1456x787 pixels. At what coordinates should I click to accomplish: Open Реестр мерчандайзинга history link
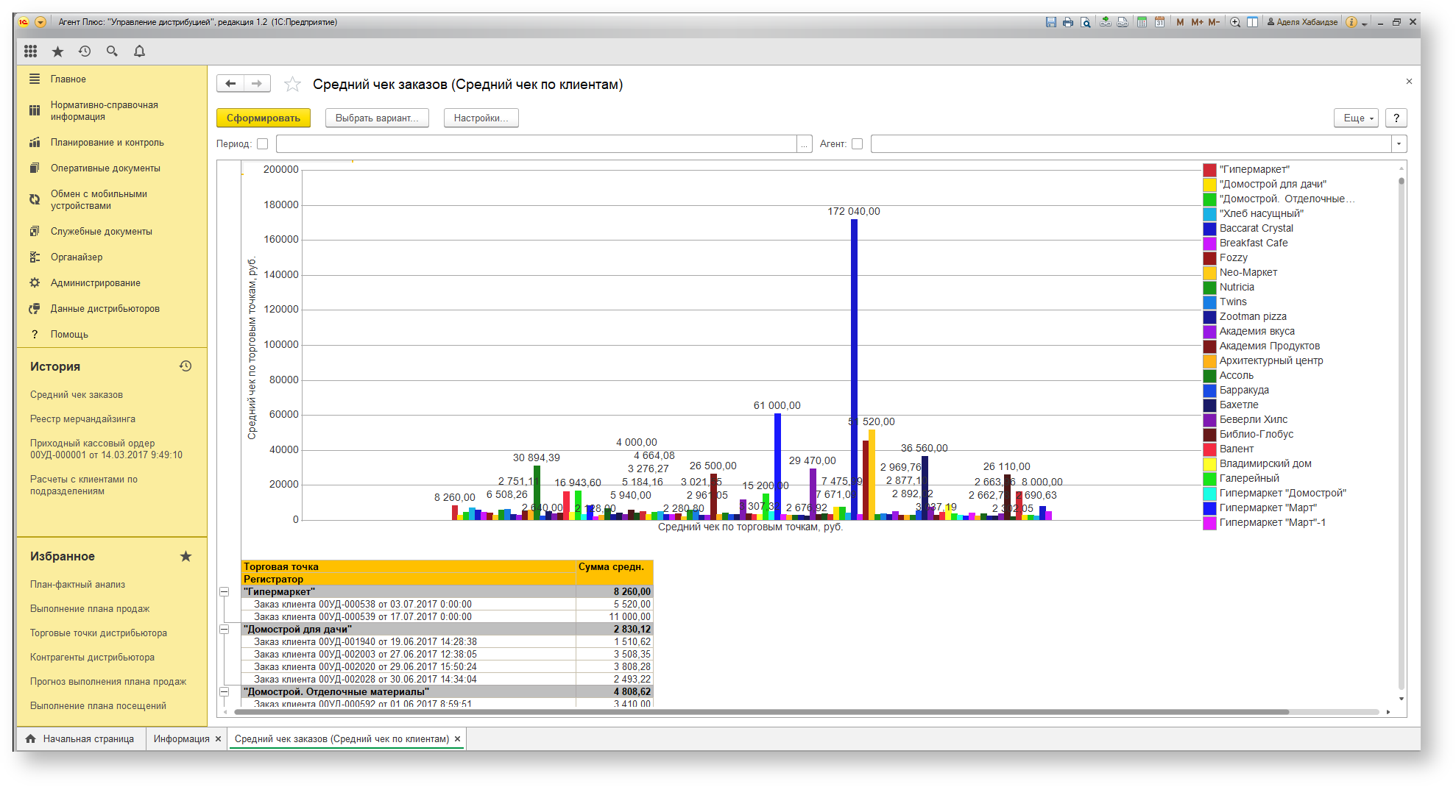point(82,419)
